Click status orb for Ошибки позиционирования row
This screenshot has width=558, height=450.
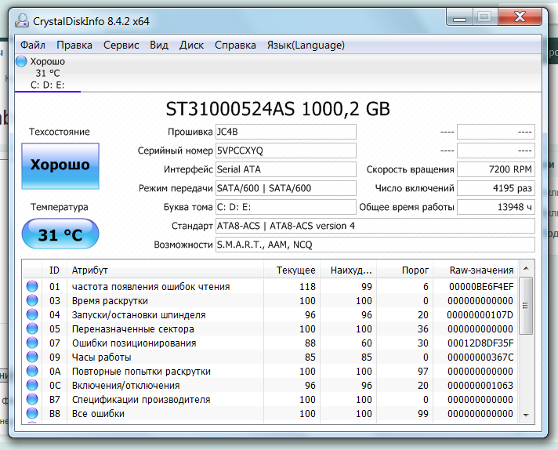pos(32,343)
